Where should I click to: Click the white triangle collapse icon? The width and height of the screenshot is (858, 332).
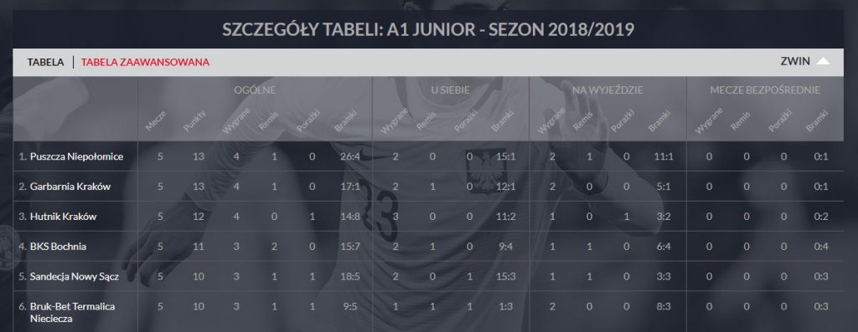pos(823,61)
